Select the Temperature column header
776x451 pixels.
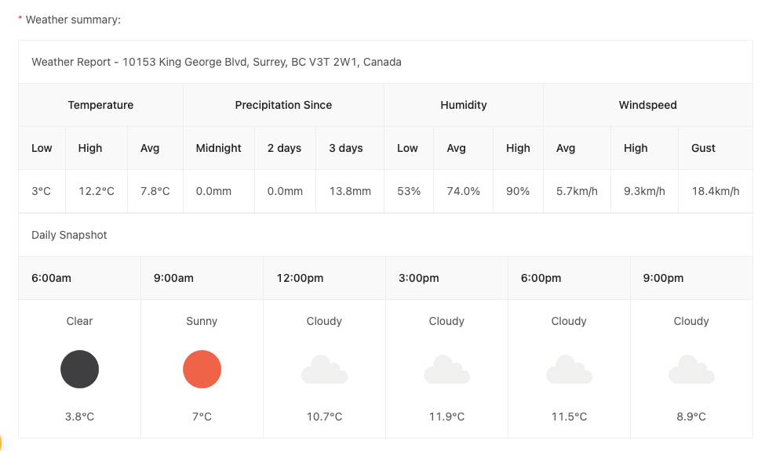tap(100, 105)
